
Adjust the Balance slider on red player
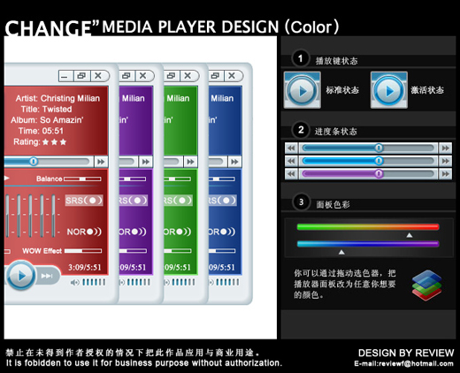[x=82, y=179]
